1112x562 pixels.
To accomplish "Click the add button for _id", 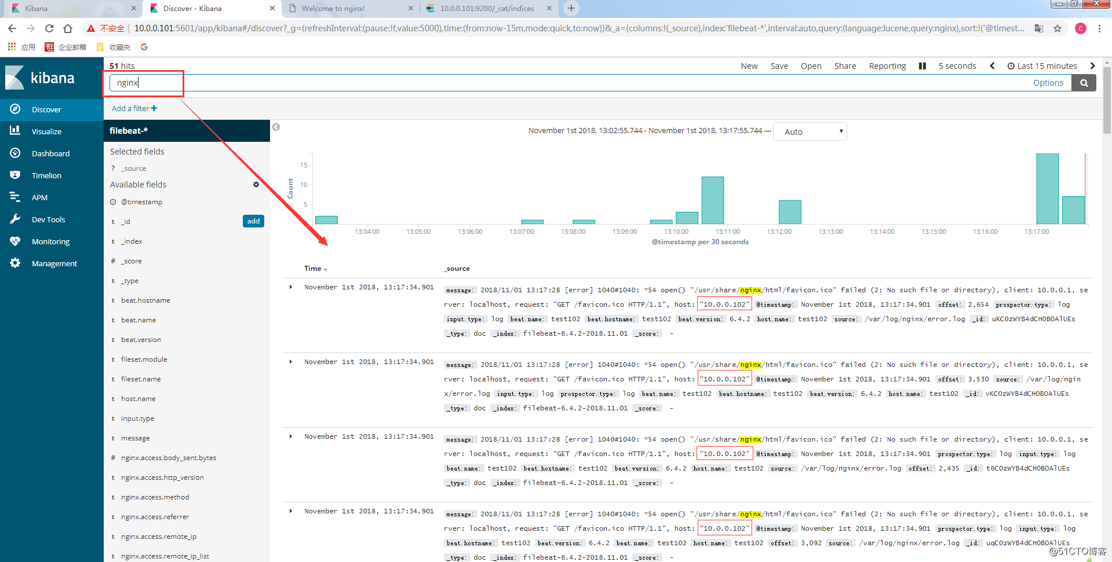I will tap(253, 221).
